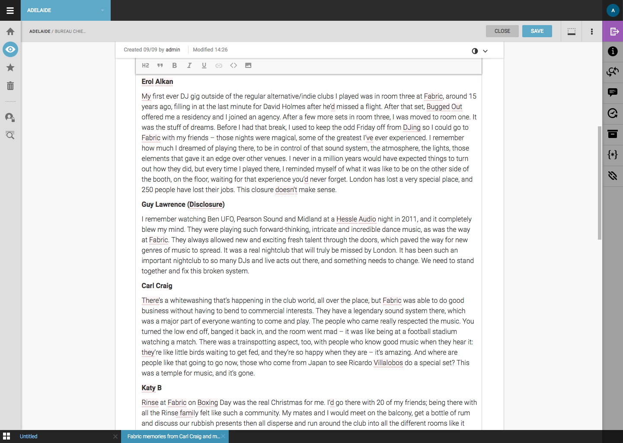Click the BUREAU CHIE... breadcrumb

coord(70,32)
